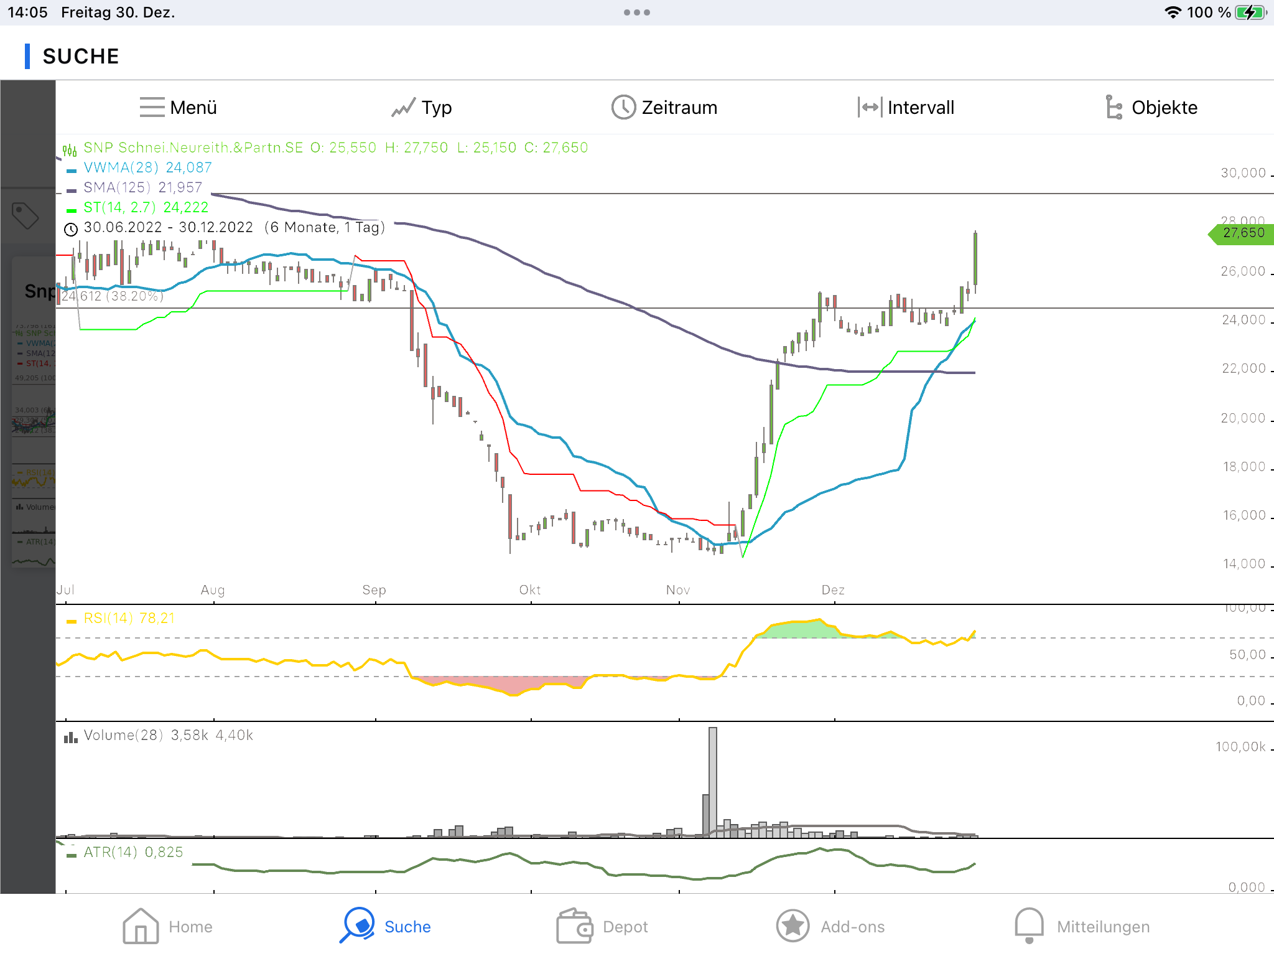Click the price tag sidebar icon
This screenshot has width=1274, height=956.
point(26,215)
